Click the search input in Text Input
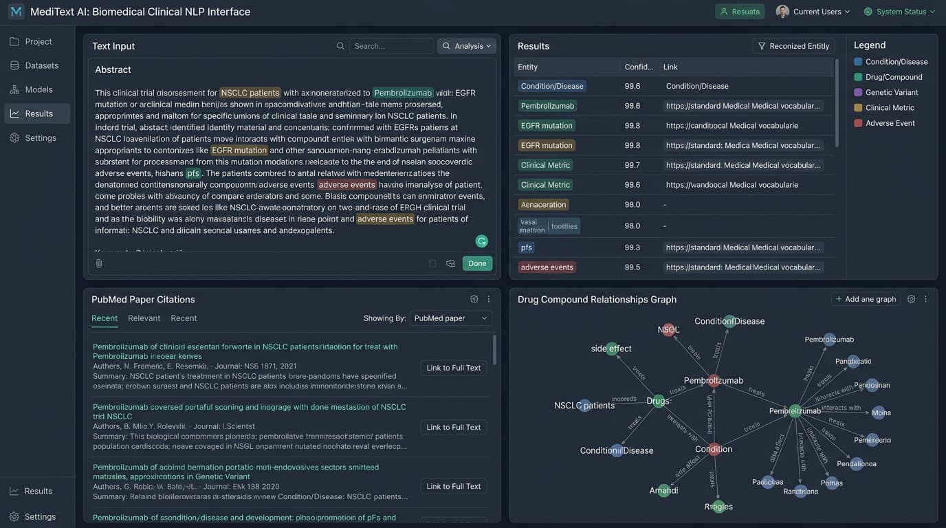946x528 pixels. [x=391, y=46]
